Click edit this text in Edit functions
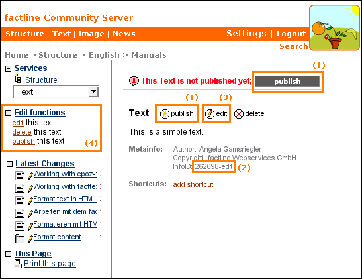This screenshot has height=279, width=362. 18,123
